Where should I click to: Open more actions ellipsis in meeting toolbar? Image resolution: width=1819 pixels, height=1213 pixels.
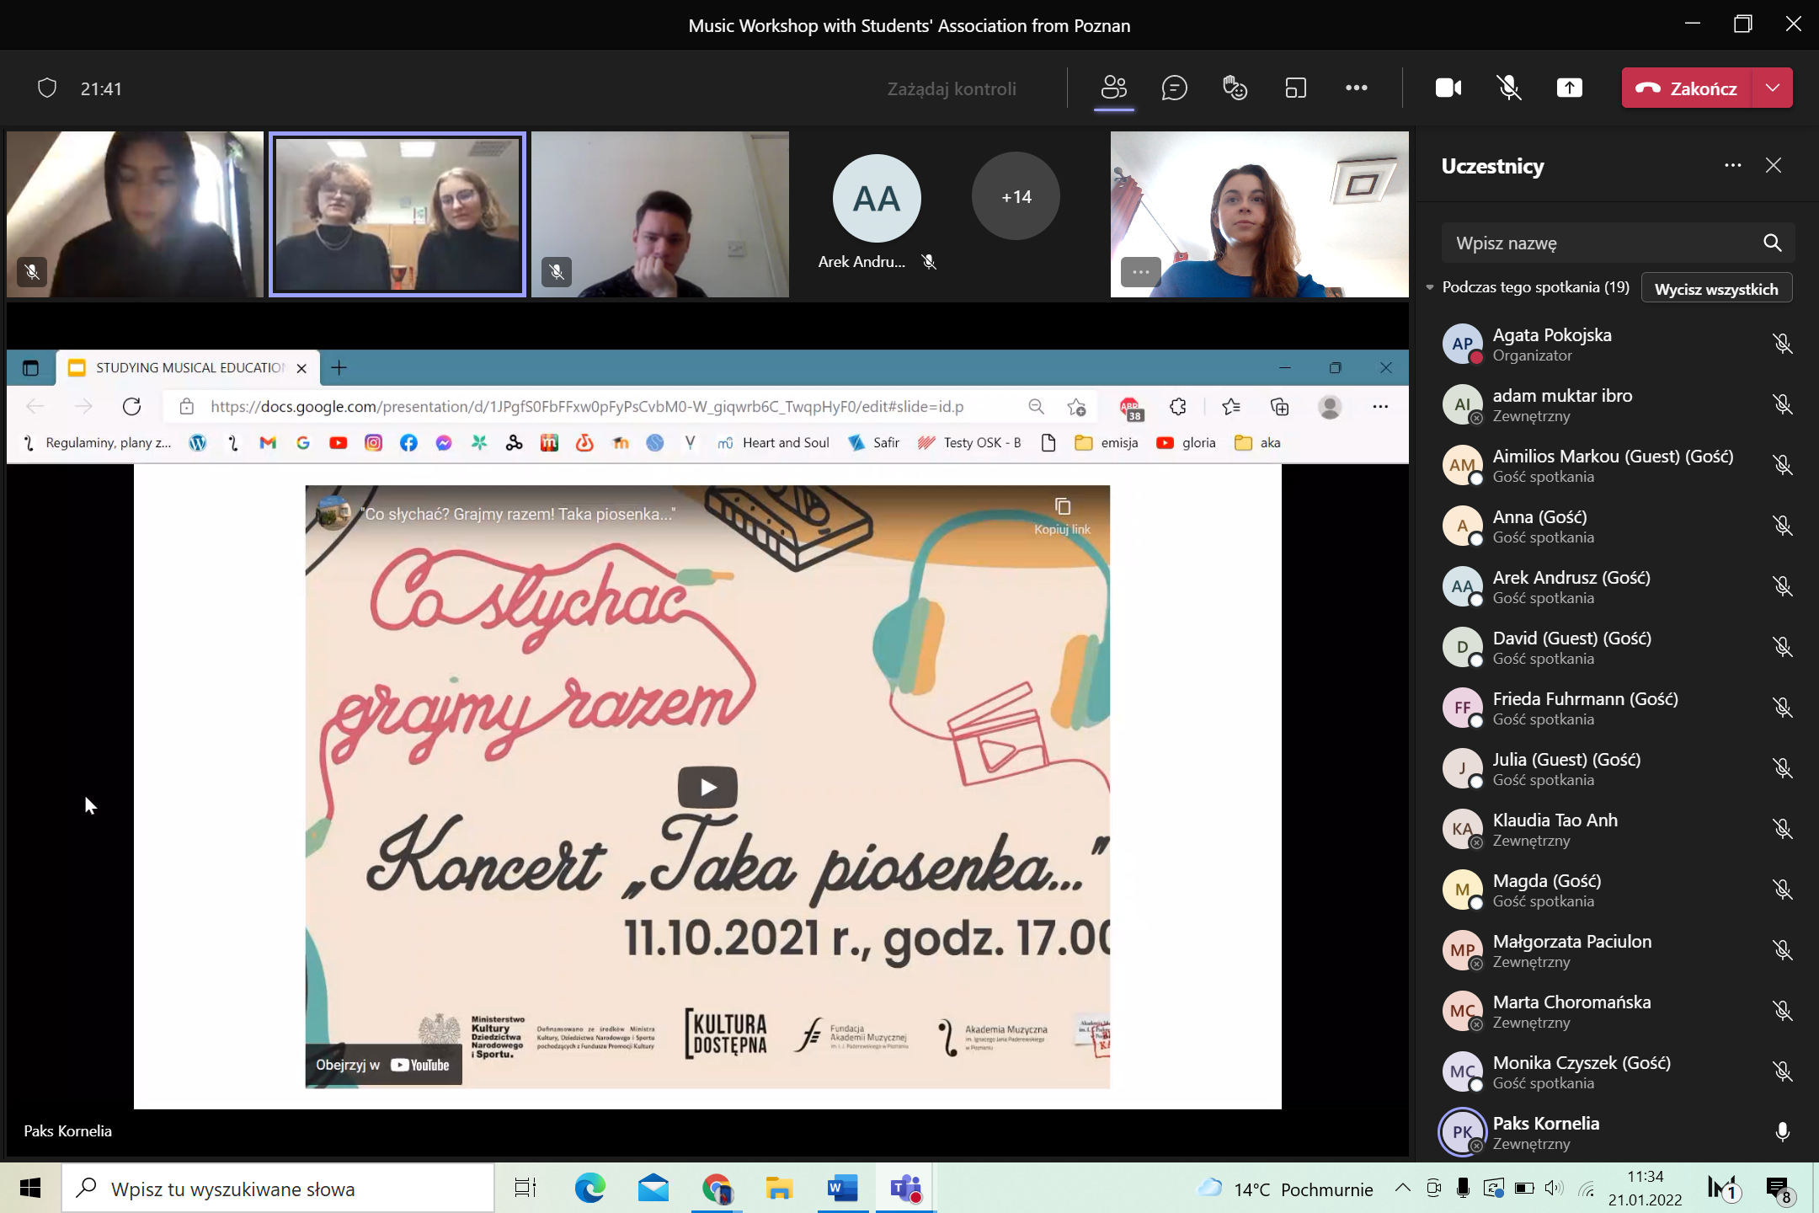(1356, 88)
